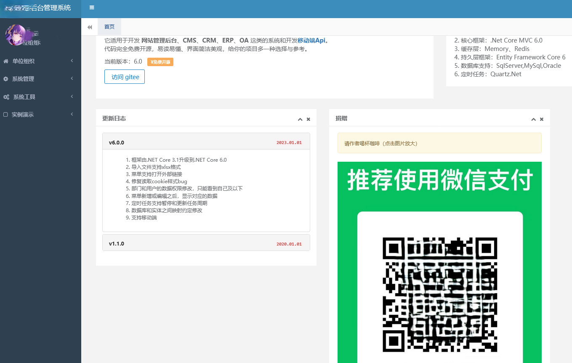Open the 实例演示 sidebar menu
This screenshot has height=363, width=572.
point(40,115)
